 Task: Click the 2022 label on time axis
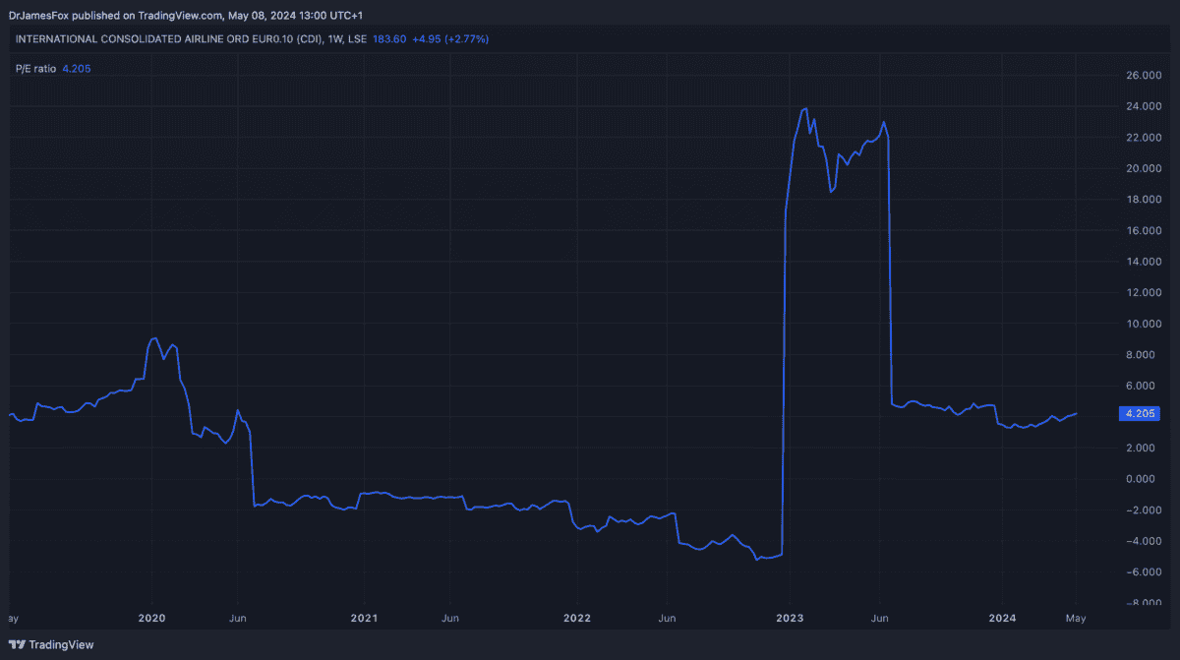click(577, 619)
